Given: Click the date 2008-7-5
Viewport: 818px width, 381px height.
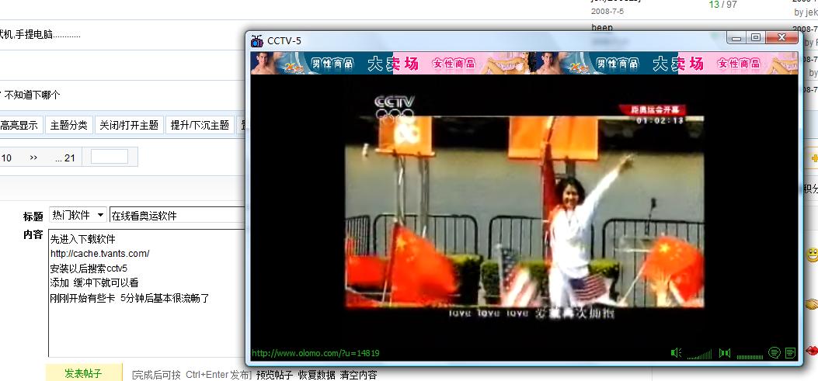Looking at the screenshot, I should pos(607,11).
